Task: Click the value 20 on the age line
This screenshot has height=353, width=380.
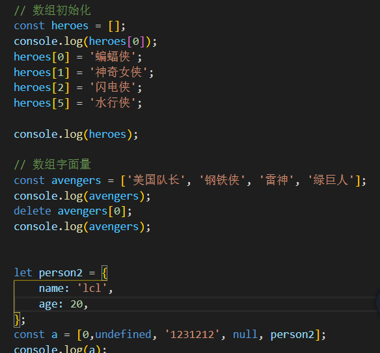Action: [x=77, y=304]
